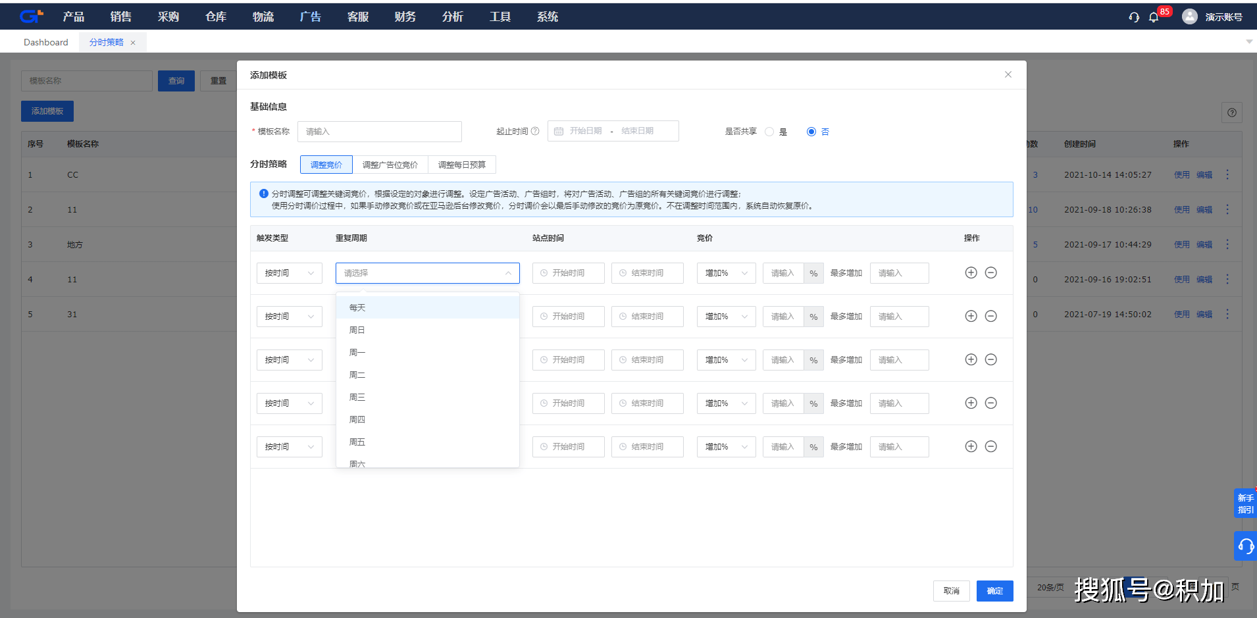Screen dimensions: 1257x618
Task: Click the GC logo in top left corner
Action: (x=30, y=15)
